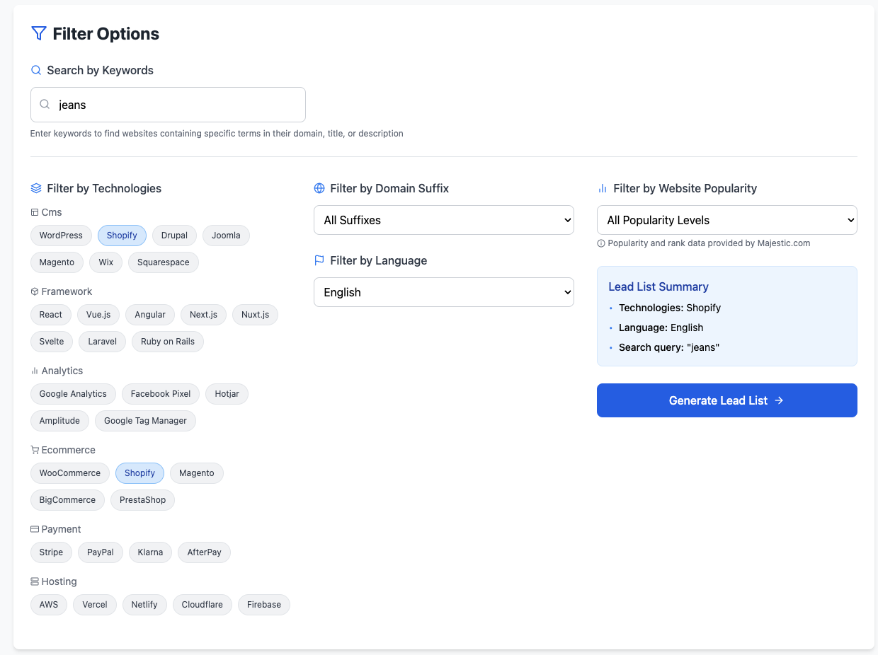Choose the Cloudflare hosting chip

click(203, 605)
